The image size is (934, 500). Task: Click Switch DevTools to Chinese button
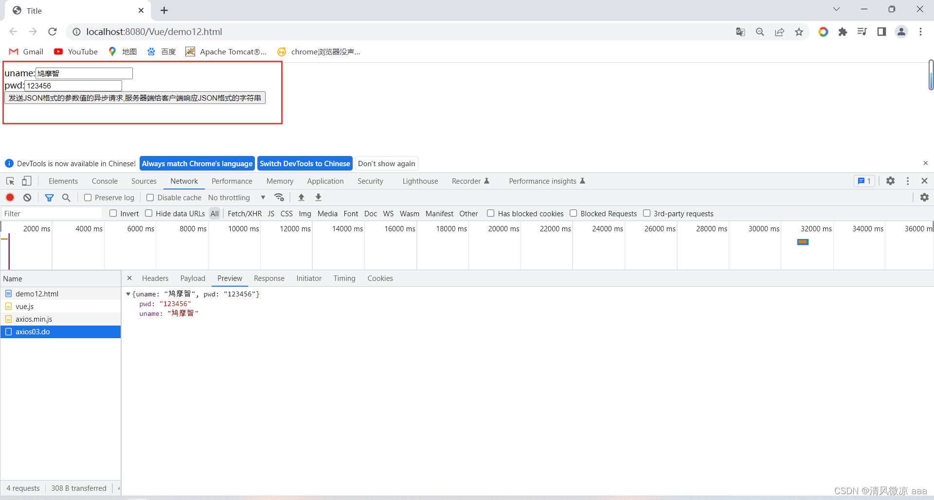305,163
